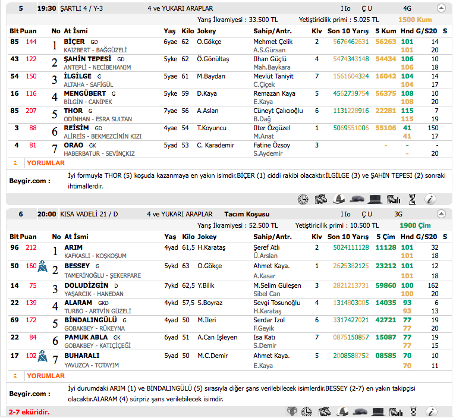Sort race 5 by the Puan column header
The image size is (453, 418).
coord(28,31)
